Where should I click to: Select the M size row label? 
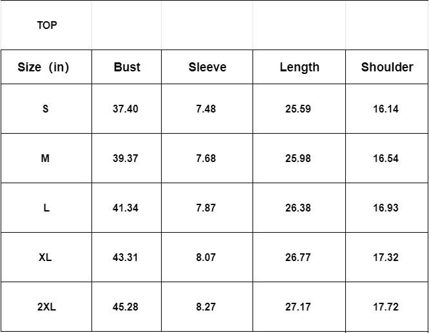(x=45, y=158)
